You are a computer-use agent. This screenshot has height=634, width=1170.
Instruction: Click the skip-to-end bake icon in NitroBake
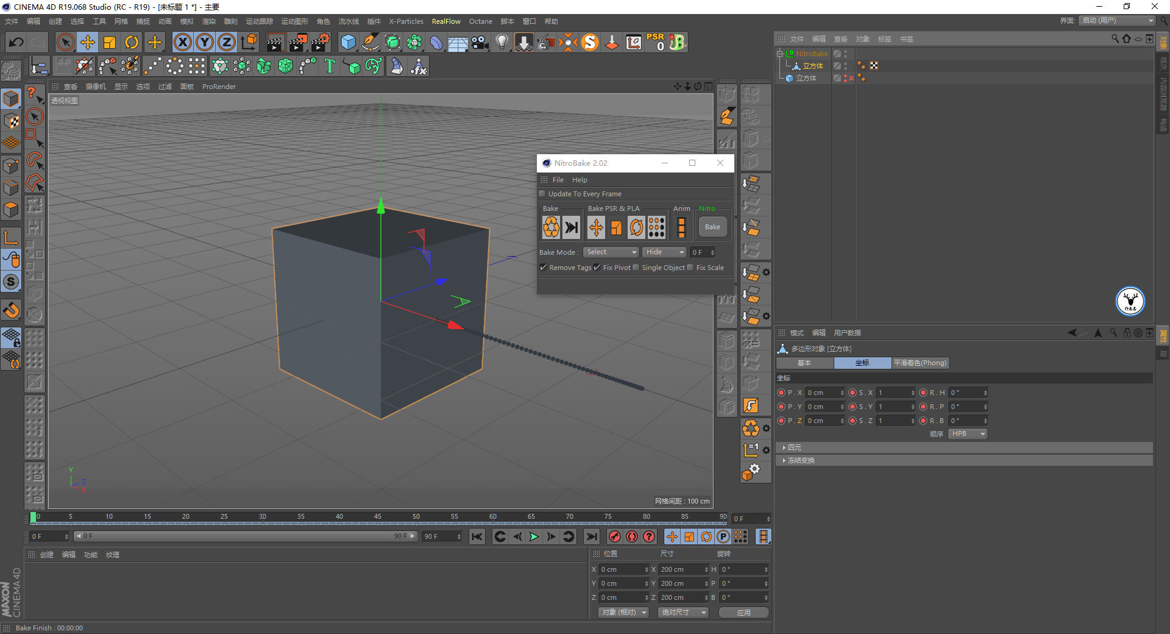coord(572,227)
